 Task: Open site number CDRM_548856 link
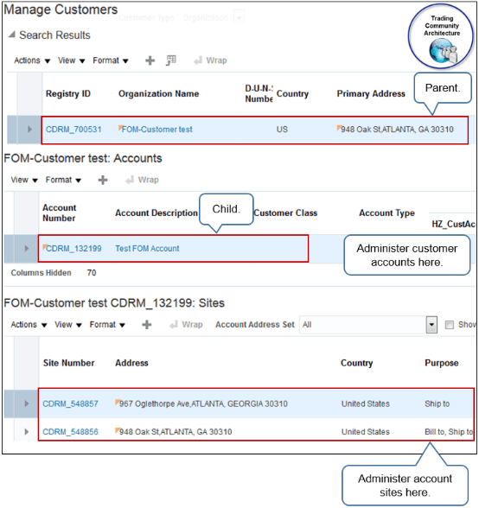[70, 432]
